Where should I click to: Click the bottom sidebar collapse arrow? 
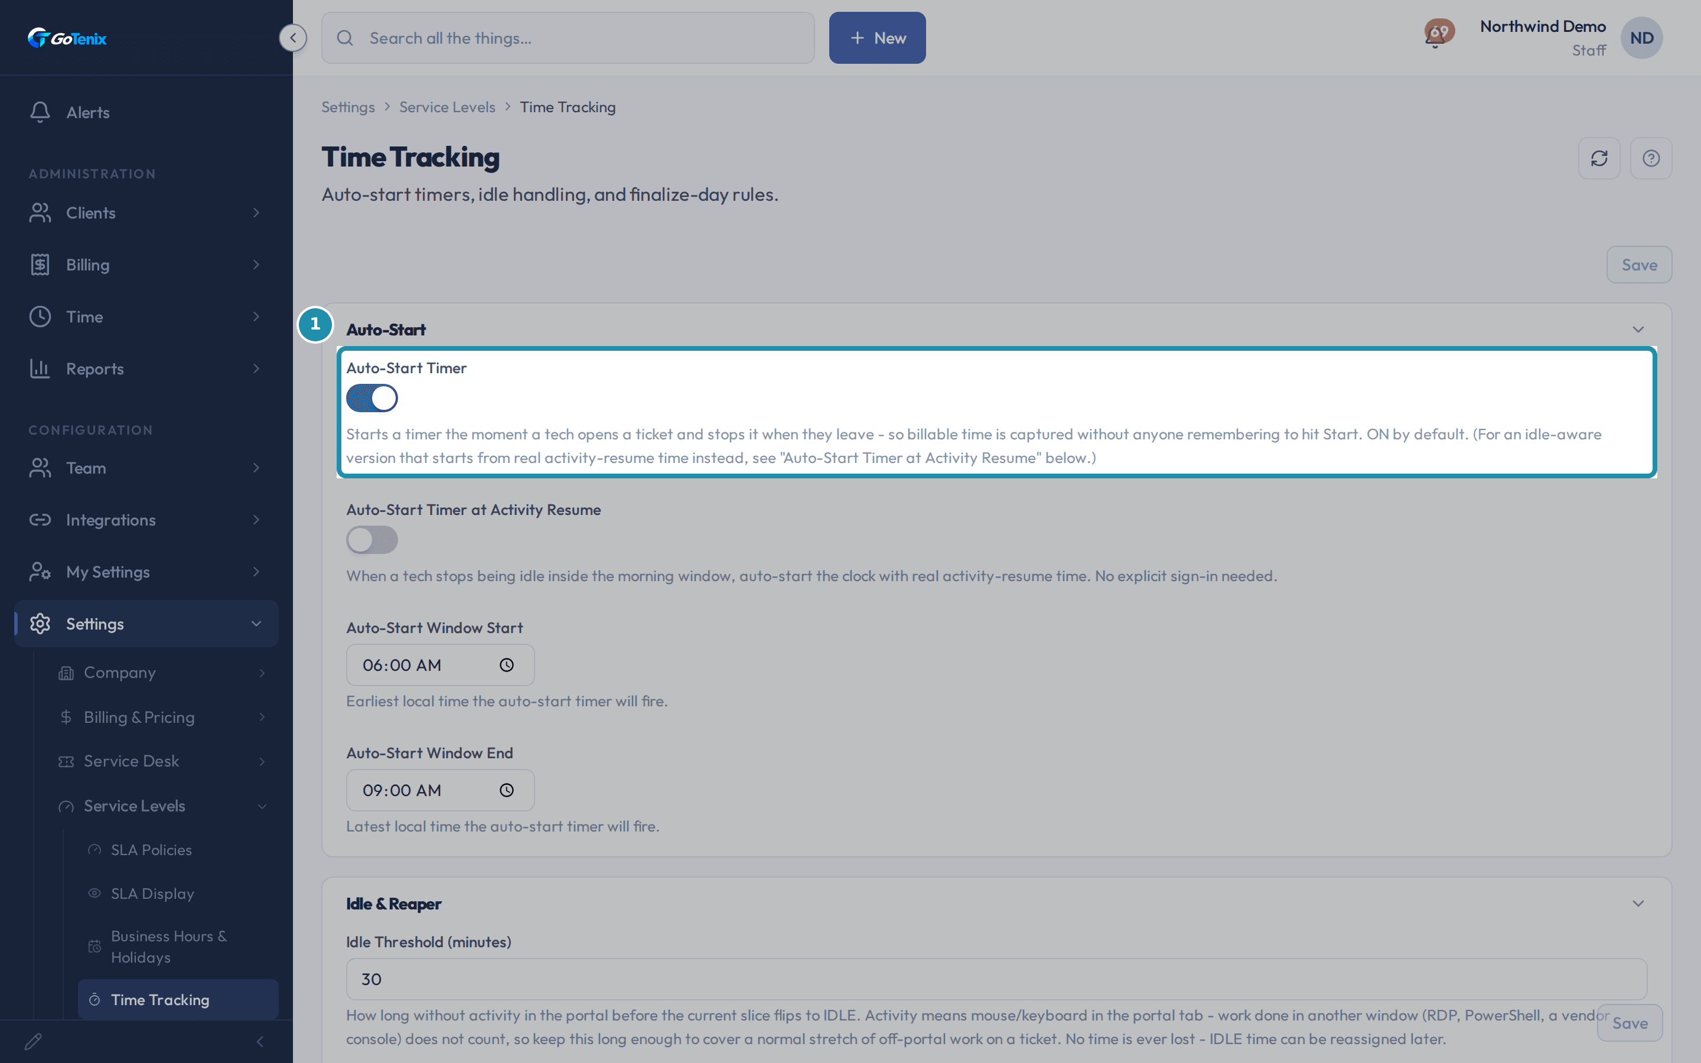pos(260,1041)
